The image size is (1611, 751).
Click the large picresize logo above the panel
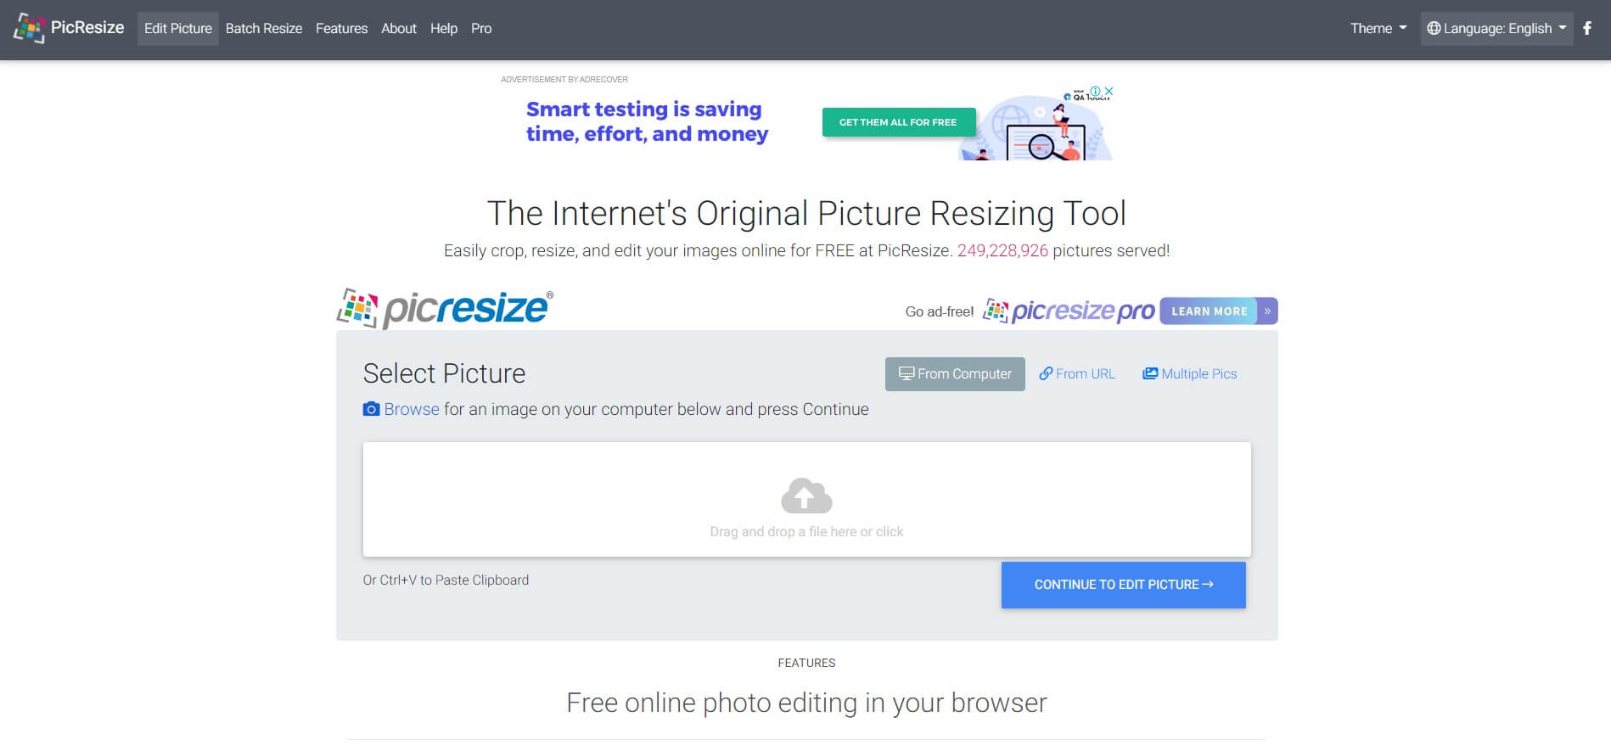point(445,309)
